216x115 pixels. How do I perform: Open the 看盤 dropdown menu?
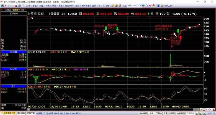[35, 6]
